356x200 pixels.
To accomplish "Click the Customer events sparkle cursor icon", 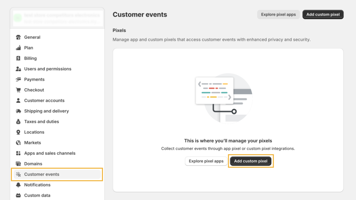I will (x=18, y=174).
